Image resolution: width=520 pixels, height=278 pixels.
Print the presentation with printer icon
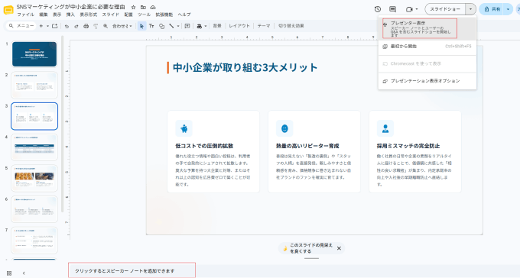coord(86,26)
